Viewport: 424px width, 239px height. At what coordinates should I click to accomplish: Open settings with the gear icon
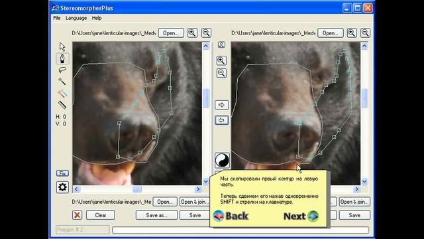pos(62,187)
